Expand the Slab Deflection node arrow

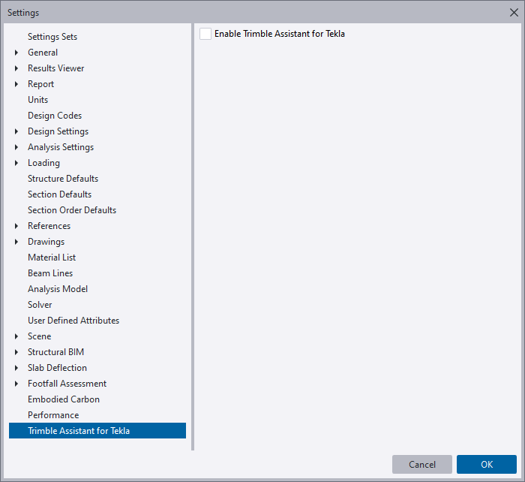pyautogui.click(x=16, y=368)
